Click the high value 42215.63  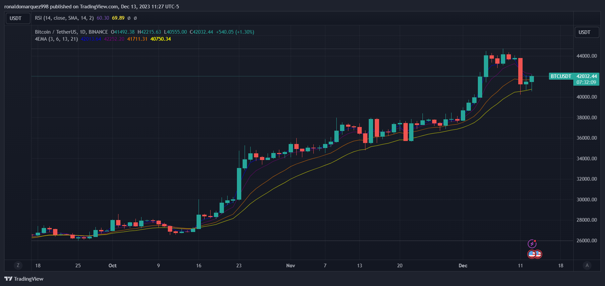151,32
